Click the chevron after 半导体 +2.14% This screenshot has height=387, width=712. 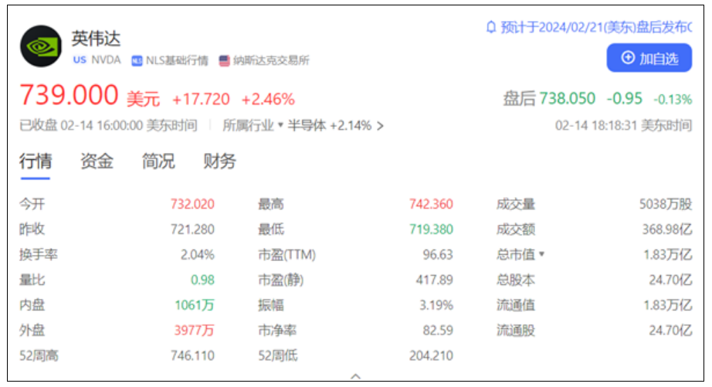pyautogui.click(x=380, y=126)
